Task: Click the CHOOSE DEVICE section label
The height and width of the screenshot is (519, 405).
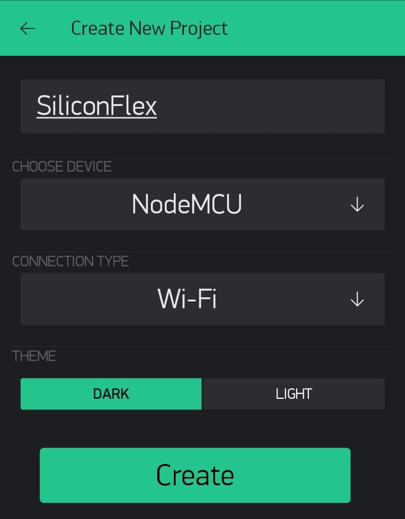Action: click(x=61, y=166)
